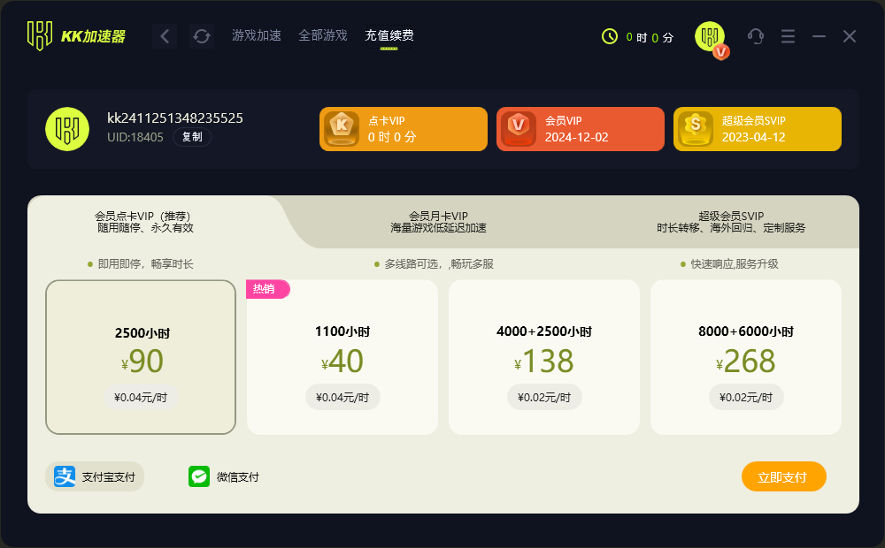The height and width of the screenshot is (548, 885).
Task: Close the KK加速器 window
Action: pyautogui.click(x=850, y=36)
